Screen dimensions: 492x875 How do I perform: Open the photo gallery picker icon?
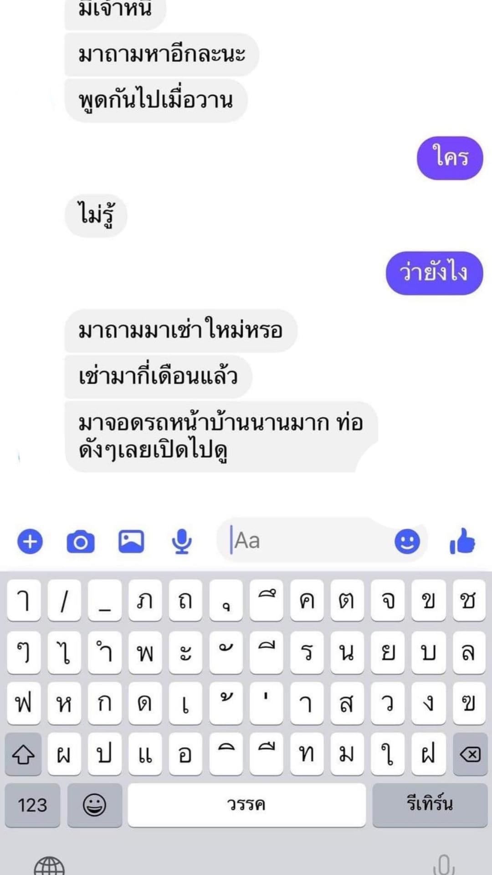pos(131,541)
